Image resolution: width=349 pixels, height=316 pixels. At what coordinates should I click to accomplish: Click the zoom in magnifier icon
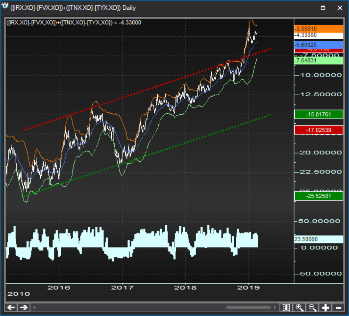(299, 307)
